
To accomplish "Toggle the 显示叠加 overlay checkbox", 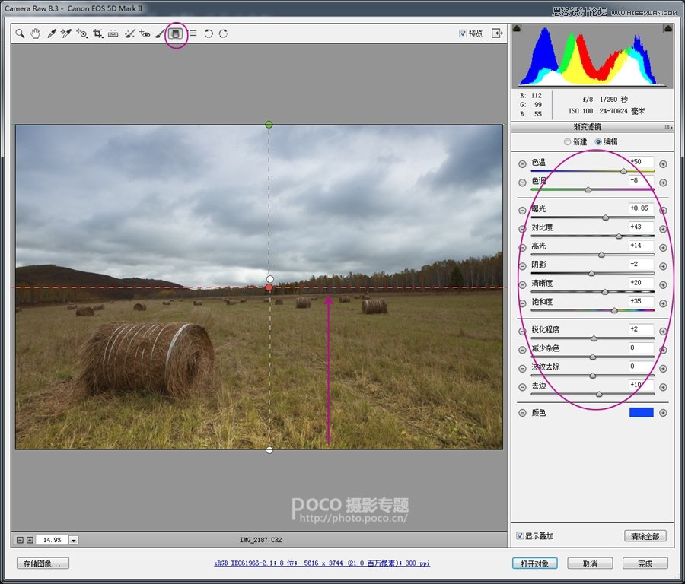I will (x=520, y=536).
